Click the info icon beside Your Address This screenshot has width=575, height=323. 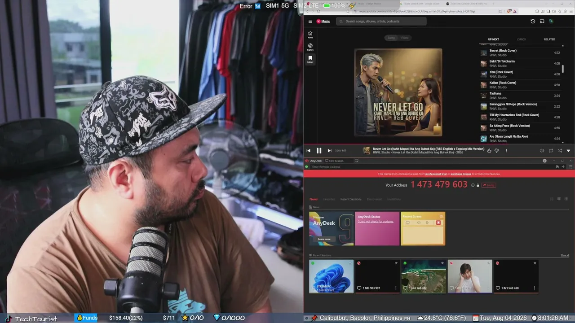pyautogui.click(x=473, y=185)
